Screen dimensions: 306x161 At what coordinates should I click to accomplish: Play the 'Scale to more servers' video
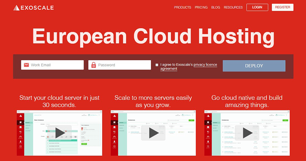click(153, 133)
